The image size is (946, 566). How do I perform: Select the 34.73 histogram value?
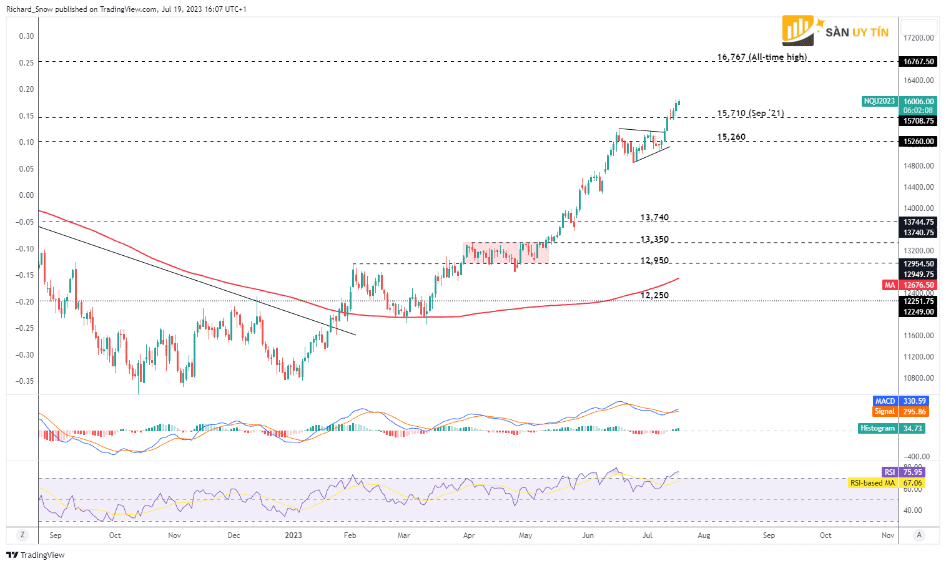(913, 428)
